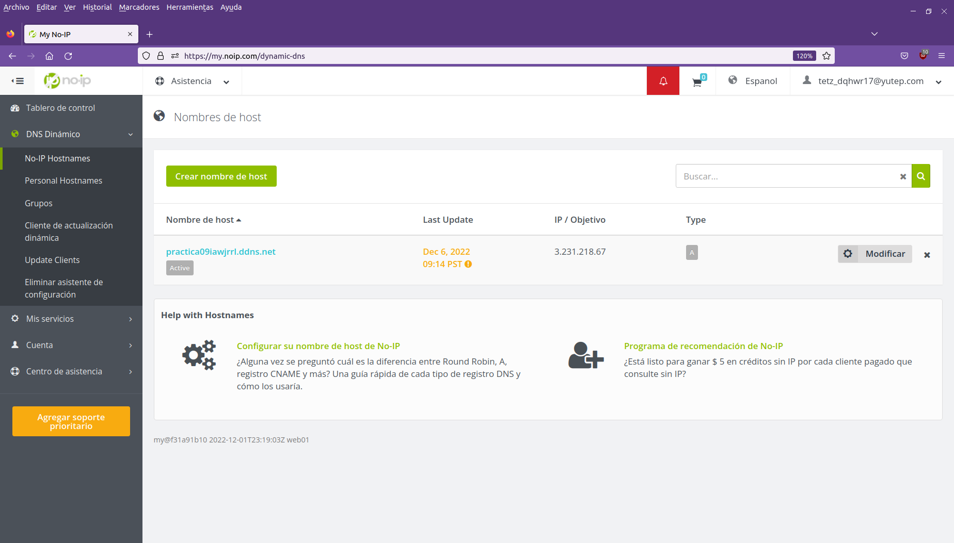Expand the Cuenta menu
This screenshot has width=954, height=543.
click(71, 345)
